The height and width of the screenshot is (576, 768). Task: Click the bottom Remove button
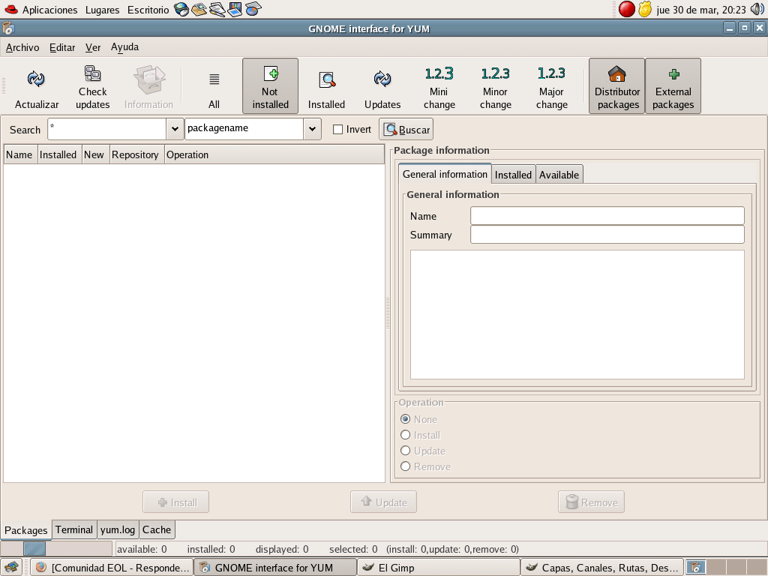click(x=591, y=502)
